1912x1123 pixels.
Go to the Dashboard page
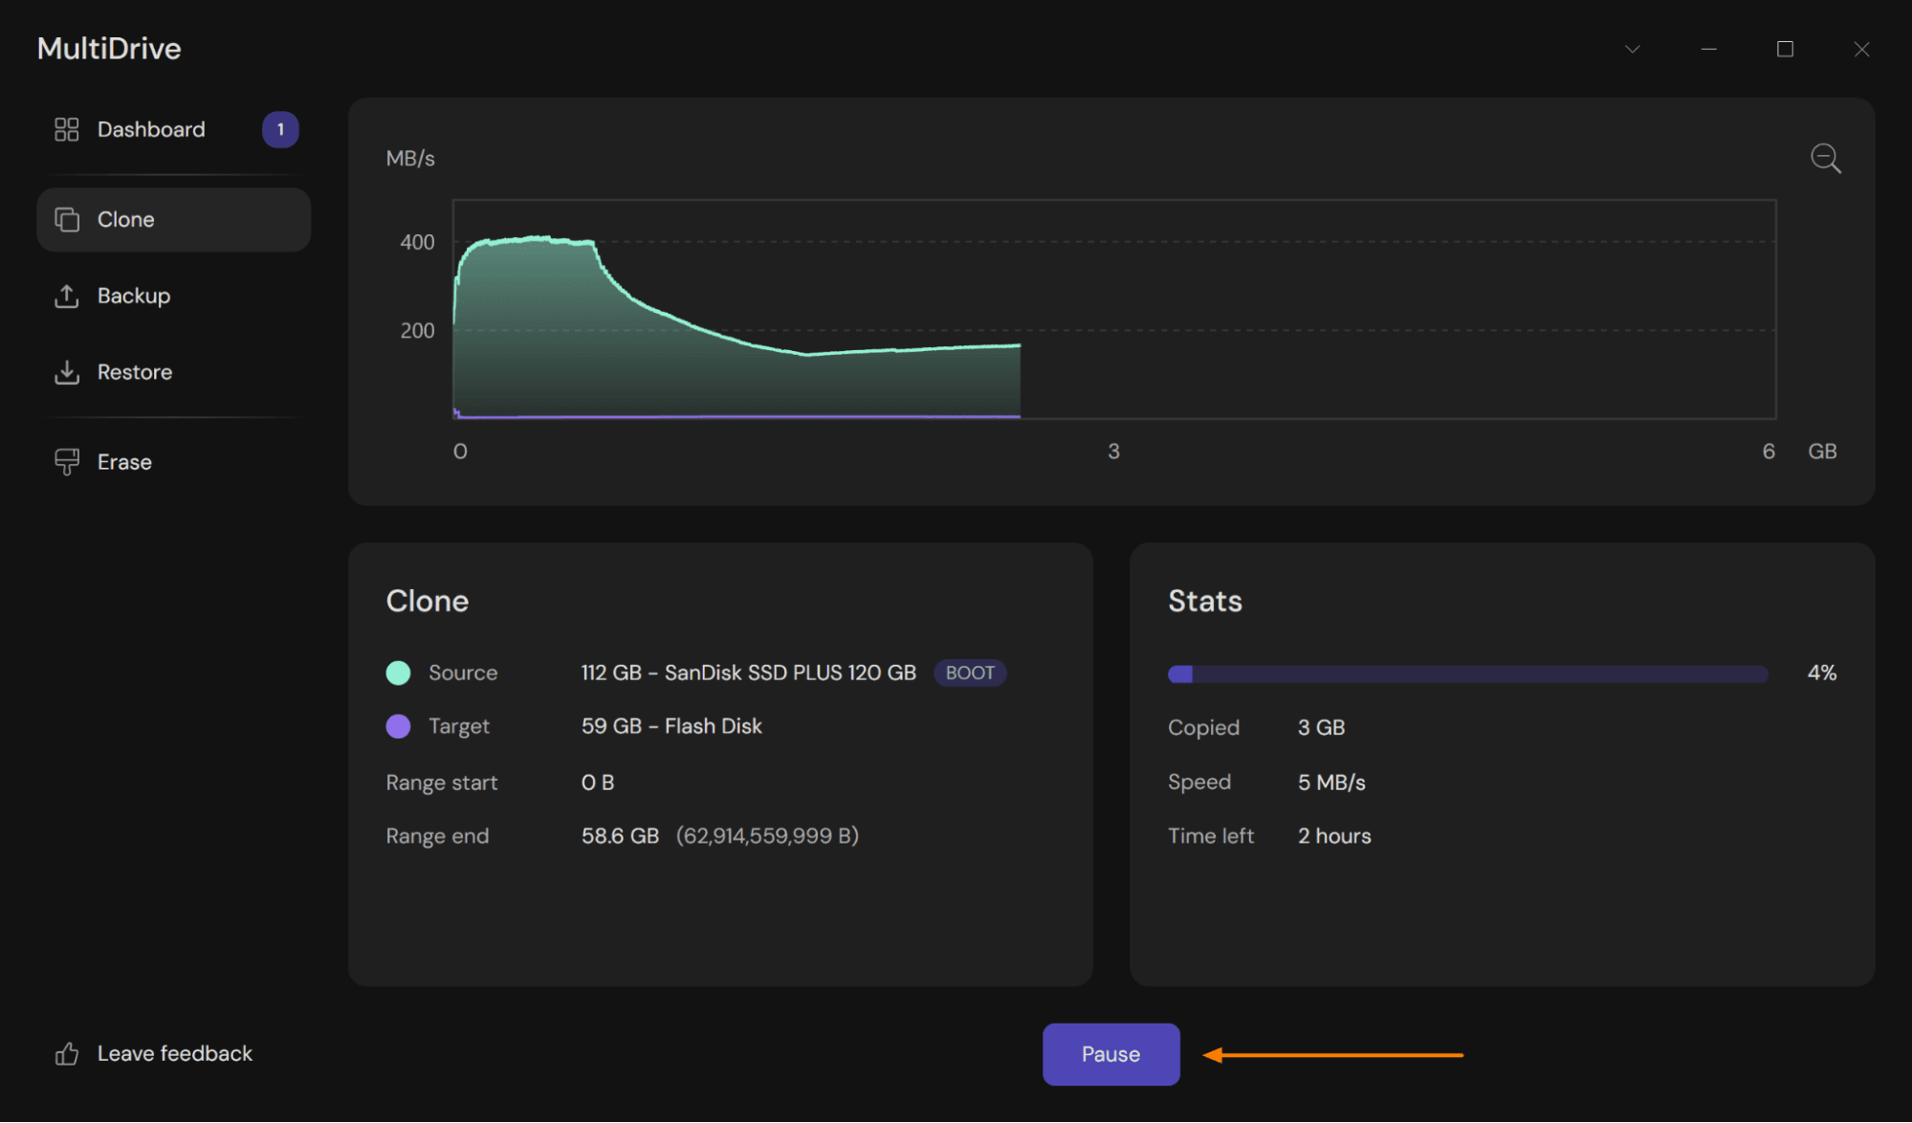(x=151, y=129)
